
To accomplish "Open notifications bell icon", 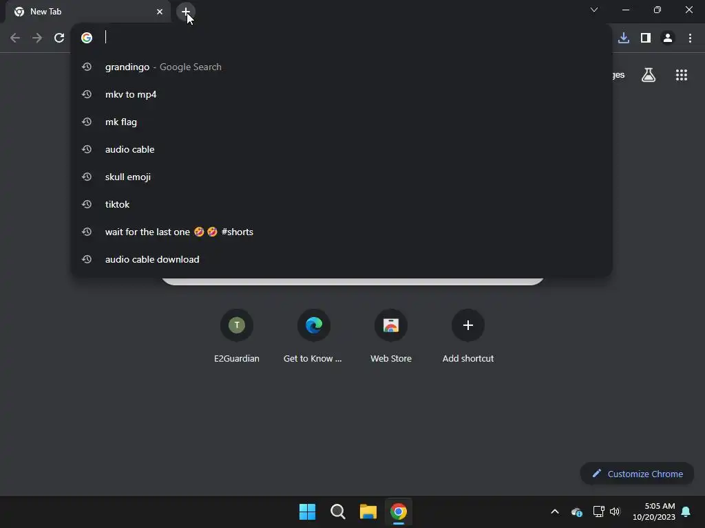I will click(686, 511).
